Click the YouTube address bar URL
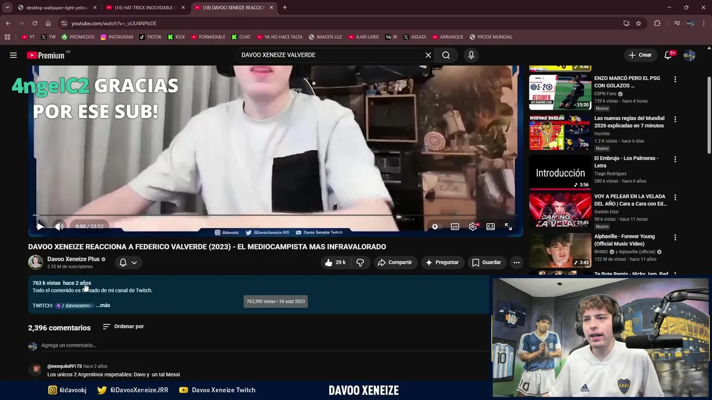This screenshot has height=400, width=712. point(113,23)
